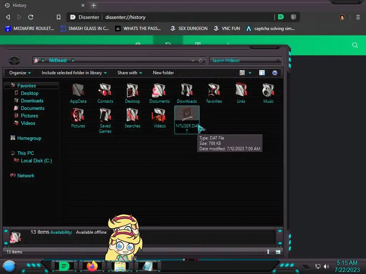
Task: Switch to large icons view in status bar
Action: click(278, 252)
